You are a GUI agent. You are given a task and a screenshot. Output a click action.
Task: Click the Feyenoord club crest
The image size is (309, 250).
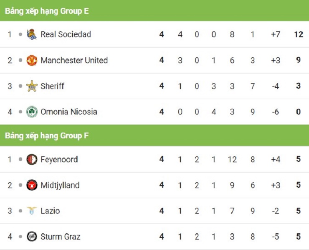32,159
